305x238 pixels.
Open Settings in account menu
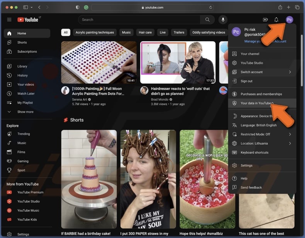pyautogui.click(x=262, y=165)
